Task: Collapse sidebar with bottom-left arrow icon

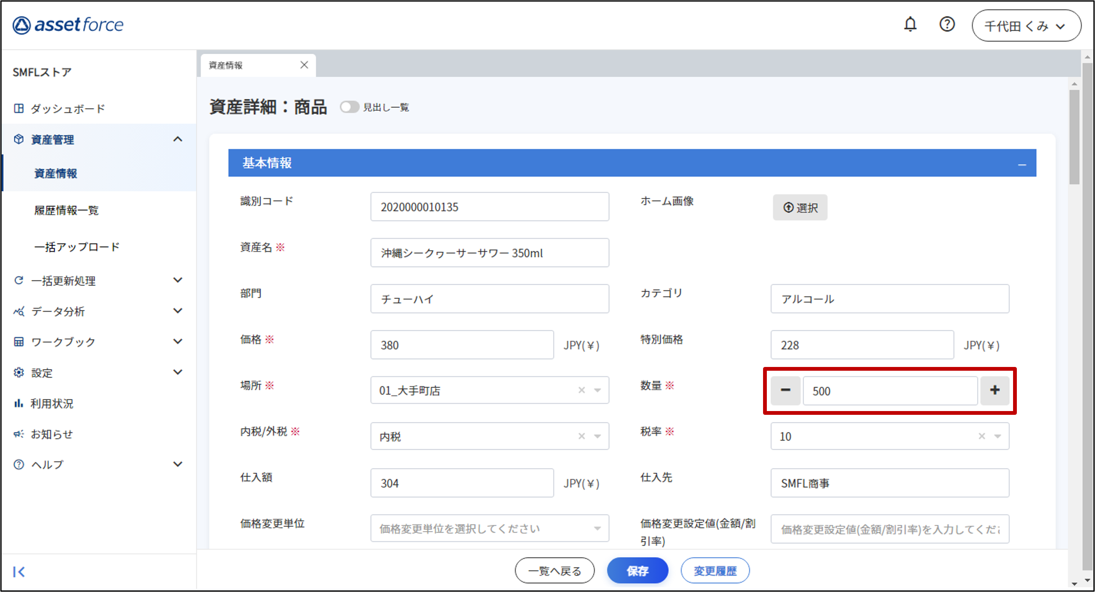Action: (x=19, y=571)
